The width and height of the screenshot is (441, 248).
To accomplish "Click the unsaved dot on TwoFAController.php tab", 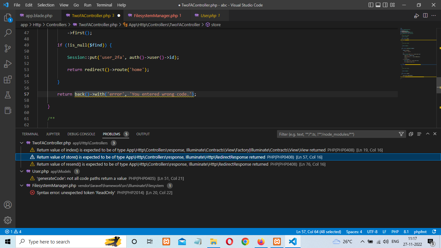I will 119,15.
